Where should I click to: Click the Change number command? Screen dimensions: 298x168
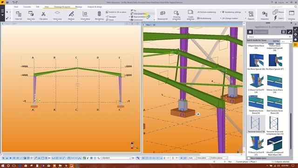tap(230, 18)
